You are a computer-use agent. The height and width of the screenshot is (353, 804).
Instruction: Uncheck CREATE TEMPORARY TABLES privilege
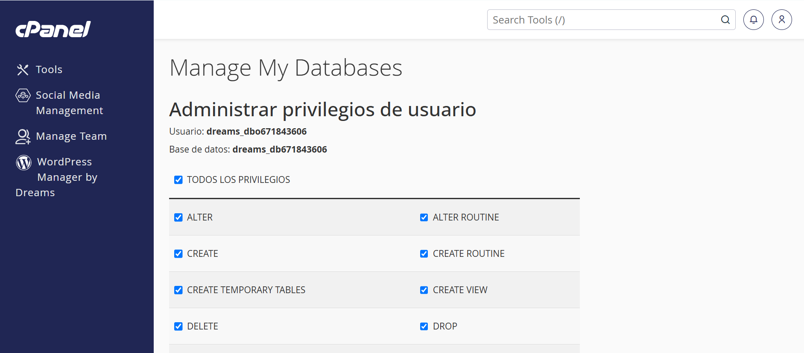[178, 290]
